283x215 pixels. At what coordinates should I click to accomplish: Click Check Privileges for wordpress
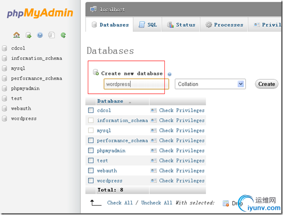pyautogui.click(x=182, y=181)
